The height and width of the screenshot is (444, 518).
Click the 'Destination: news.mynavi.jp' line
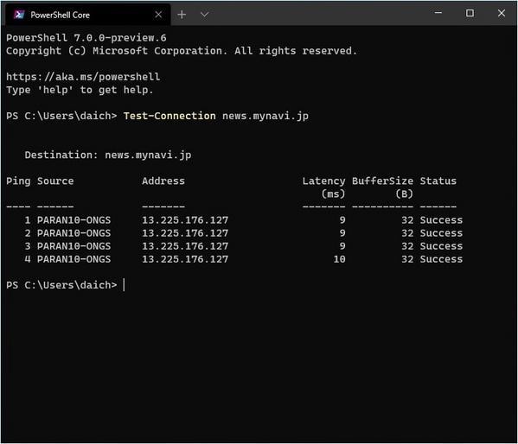click(108, 155)
